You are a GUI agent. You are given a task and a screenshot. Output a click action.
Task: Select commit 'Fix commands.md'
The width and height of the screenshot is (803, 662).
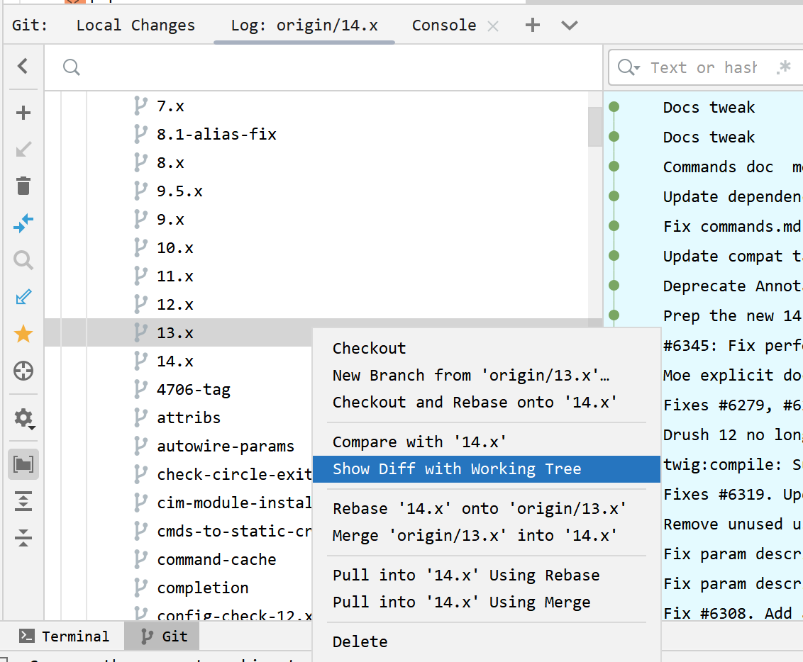pos(731,226)
